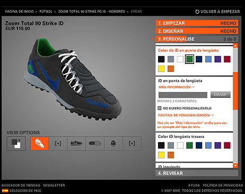Click 'MÁXIMO 2 CARACTERES' text
This screenshot has height=194, width=245.
177,101
